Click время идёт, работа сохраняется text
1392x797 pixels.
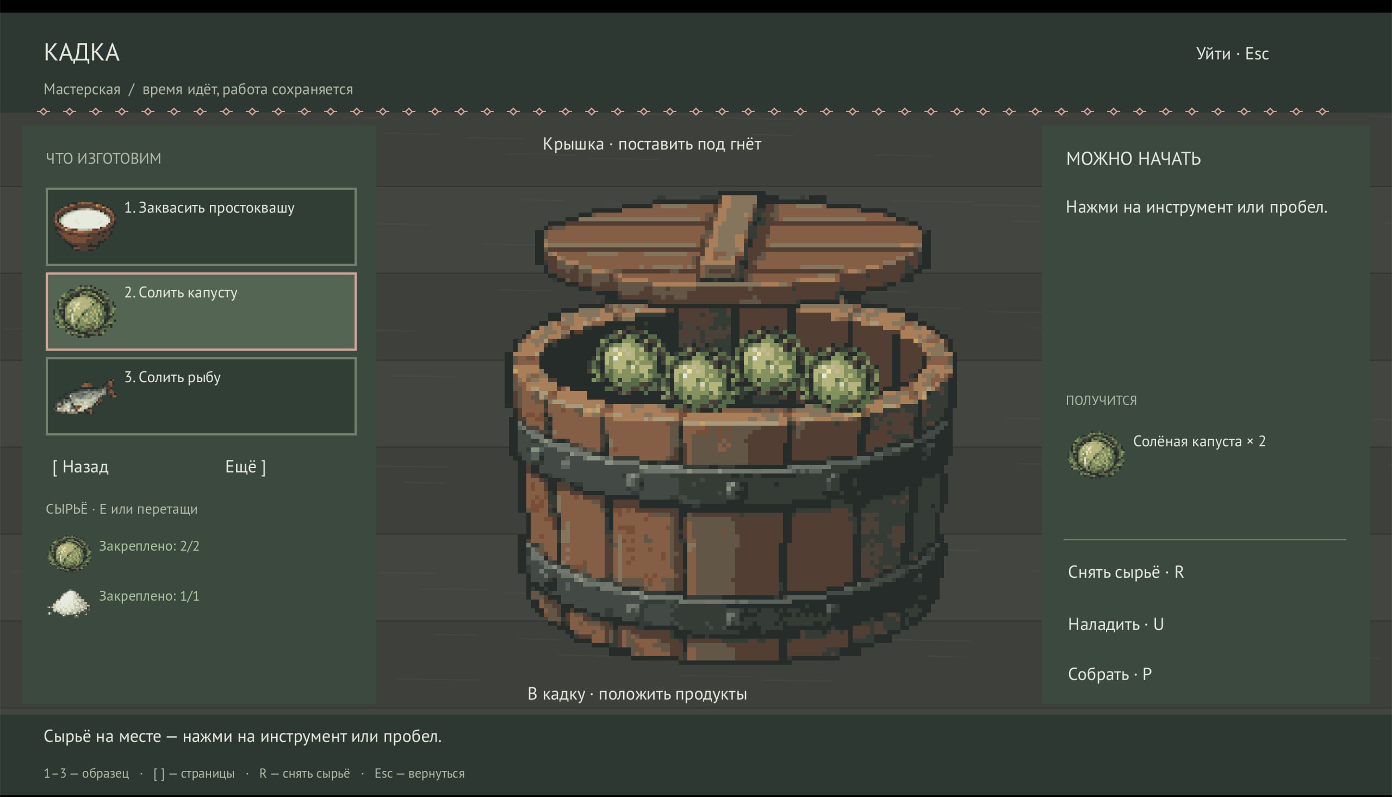[x=247, y=89]
